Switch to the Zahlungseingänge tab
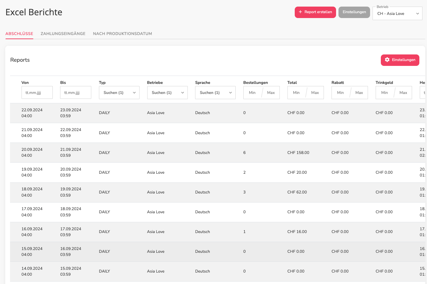Viewport: 427px width, 284px height. [63, 34]
